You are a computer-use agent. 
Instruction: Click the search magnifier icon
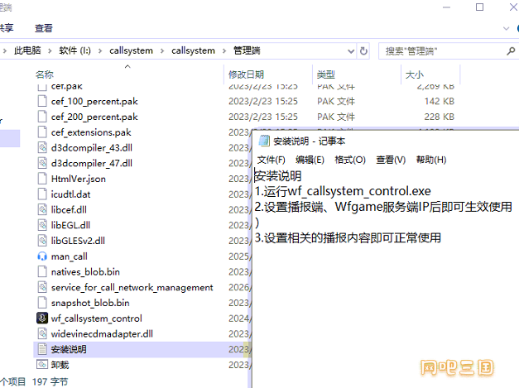[x=511, y=51]
